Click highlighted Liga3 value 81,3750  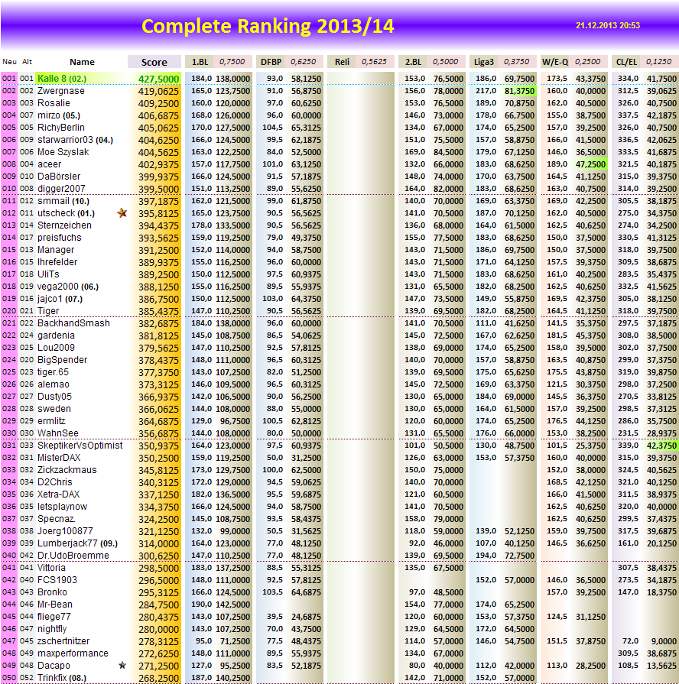tap(519, 91)
